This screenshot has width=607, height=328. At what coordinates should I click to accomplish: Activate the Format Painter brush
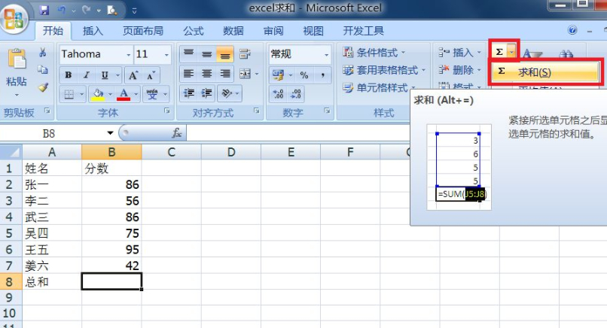(43, 87)
